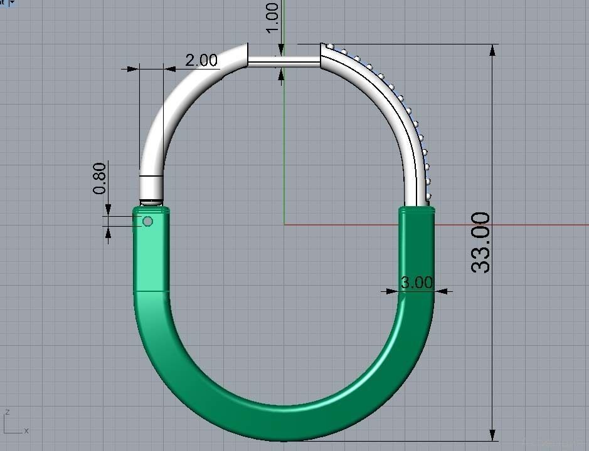Select the 1.00 post dimension text
589x451 pixels.
coord(272,18)
